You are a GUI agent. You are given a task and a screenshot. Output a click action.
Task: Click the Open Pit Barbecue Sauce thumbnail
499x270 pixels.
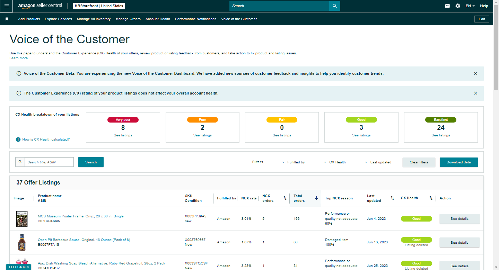click(21, 242)
